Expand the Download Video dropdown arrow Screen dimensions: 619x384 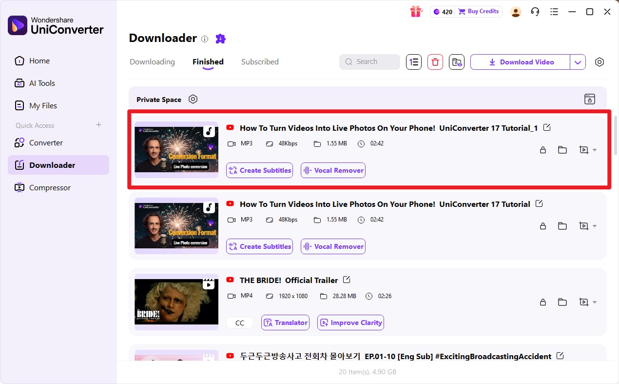pos(578,62)
